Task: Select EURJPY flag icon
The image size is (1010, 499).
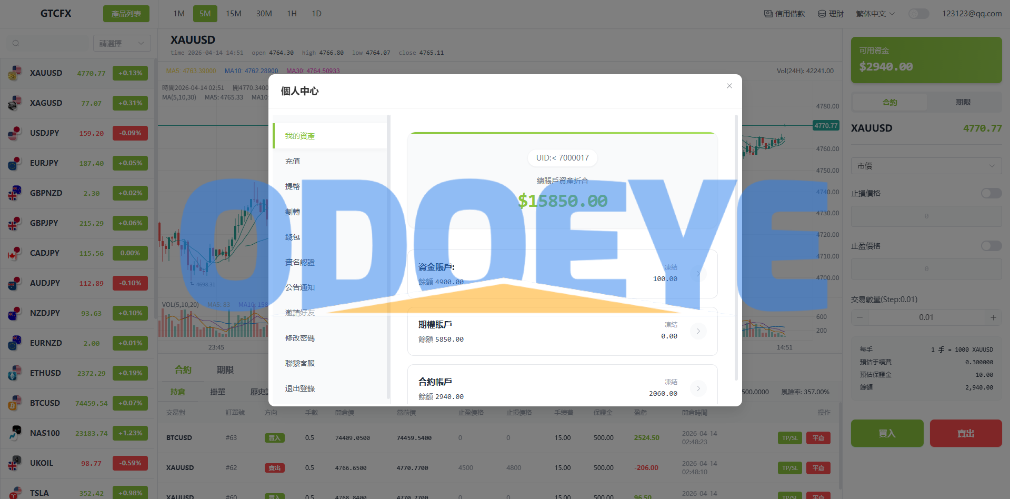Action: click(15, 163)
